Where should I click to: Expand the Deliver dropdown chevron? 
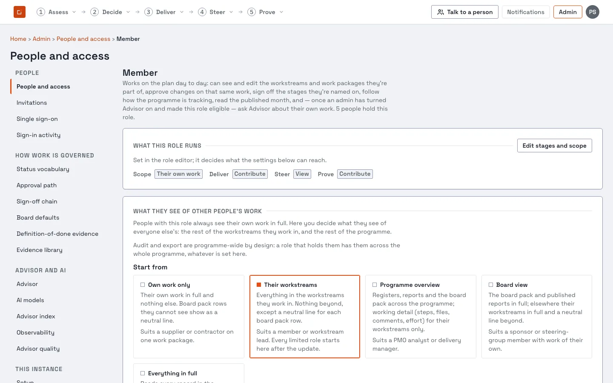point(182,12)
